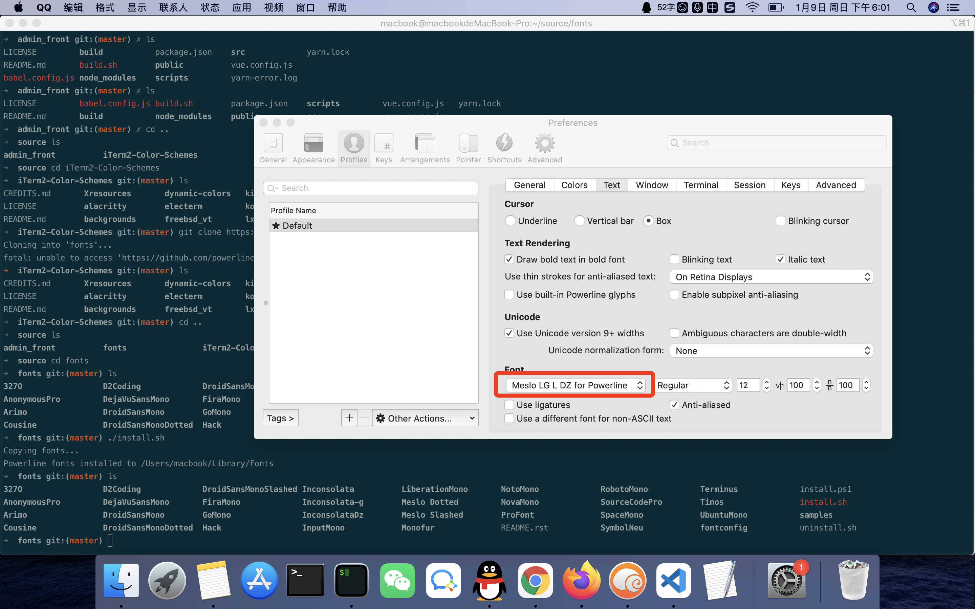Open the Shortcuts preferences icon
975x609 pixels.
(504, 144)
